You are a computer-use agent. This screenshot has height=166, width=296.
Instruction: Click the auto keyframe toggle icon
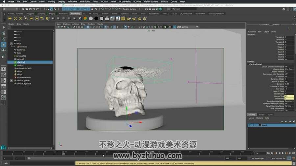pyautogui.click(x=289, y=158)
